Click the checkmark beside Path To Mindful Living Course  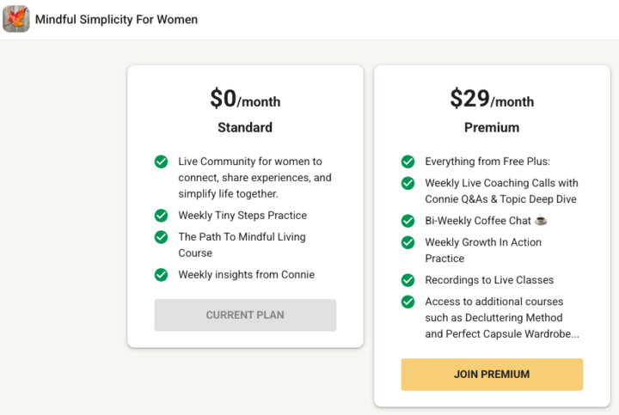pyautogui.click(x=161, y=237)
